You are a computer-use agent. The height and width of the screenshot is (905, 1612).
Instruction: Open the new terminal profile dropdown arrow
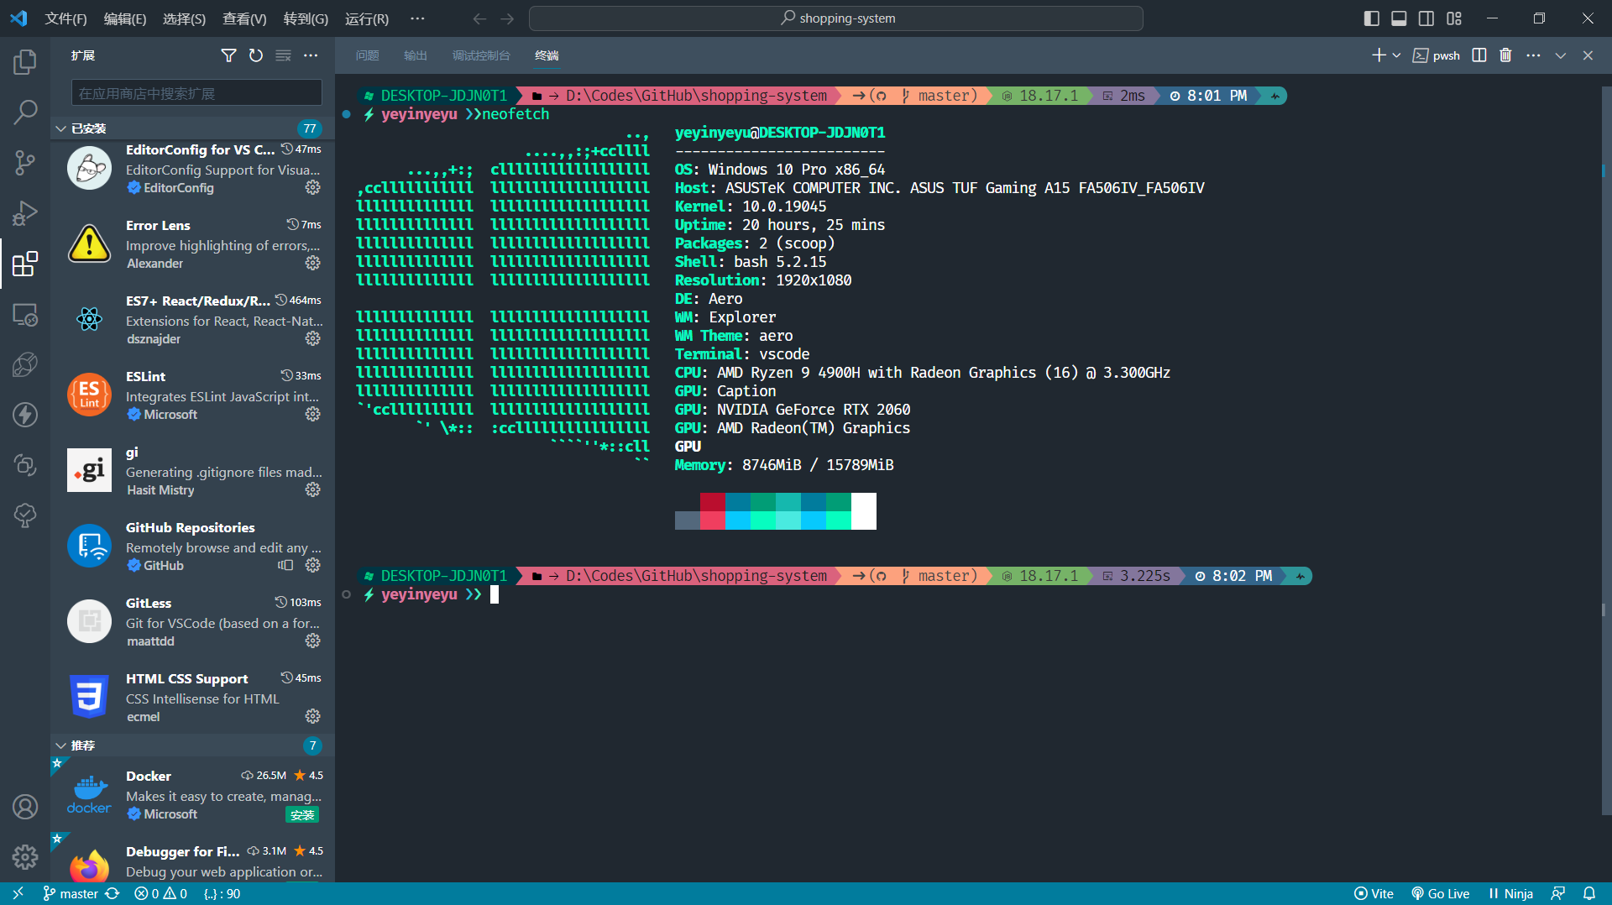(1396, 55)
